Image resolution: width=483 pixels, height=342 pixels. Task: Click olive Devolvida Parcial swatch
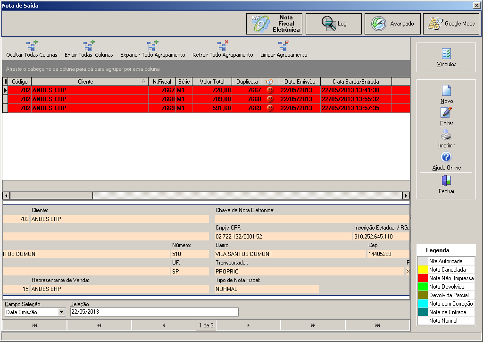423,295
